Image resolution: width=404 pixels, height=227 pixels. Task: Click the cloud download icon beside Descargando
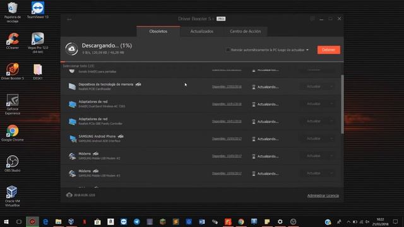click(x=71, y=49)
